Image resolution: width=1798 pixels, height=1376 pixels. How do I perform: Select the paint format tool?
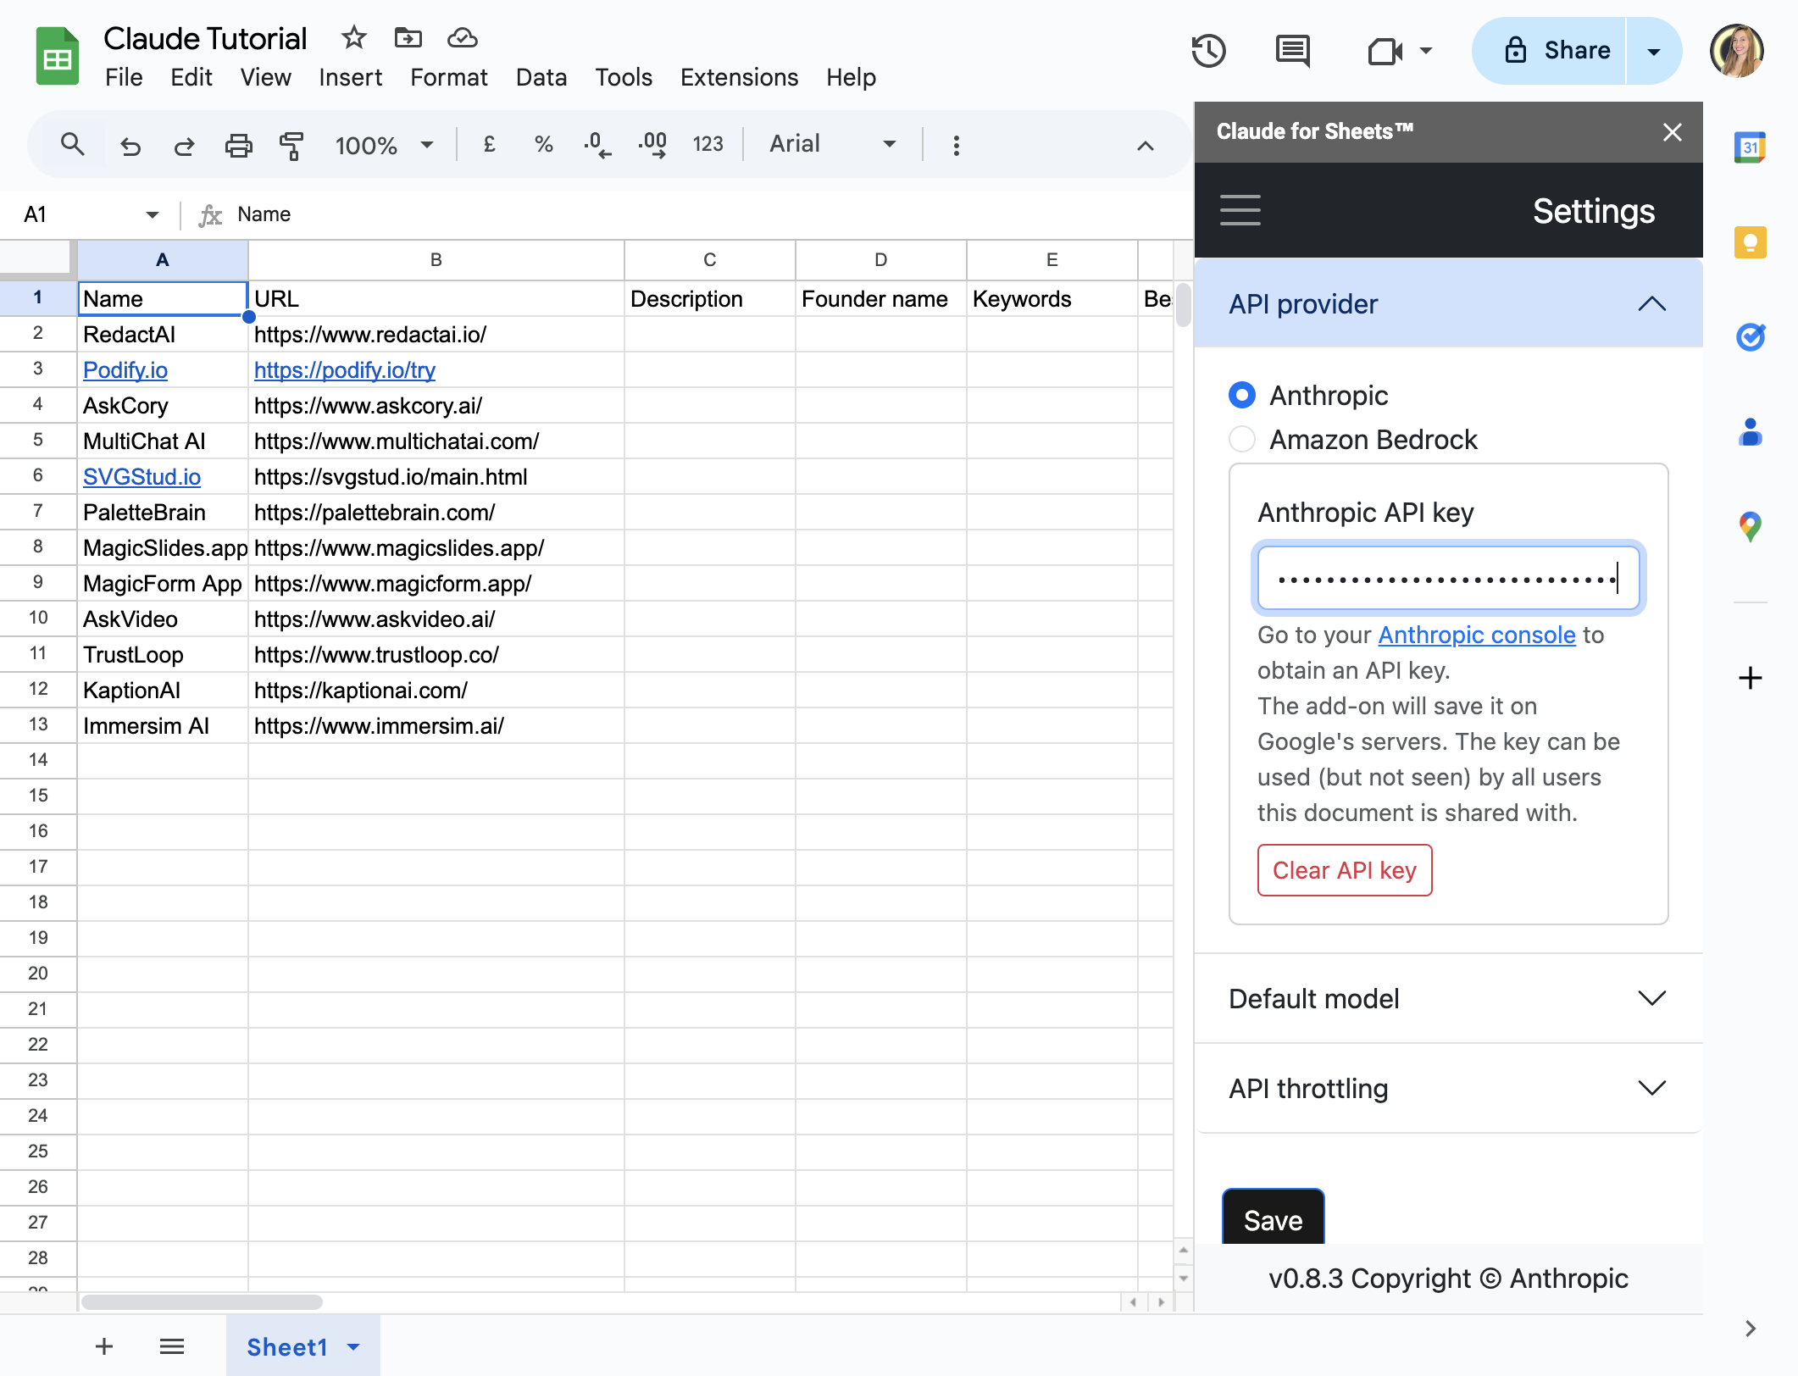tap(291, 146)
